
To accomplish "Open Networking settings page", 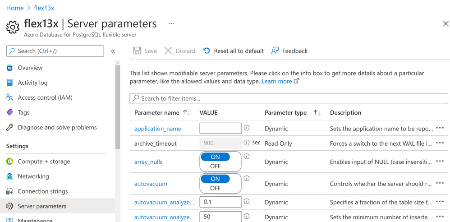I will 33,176.
